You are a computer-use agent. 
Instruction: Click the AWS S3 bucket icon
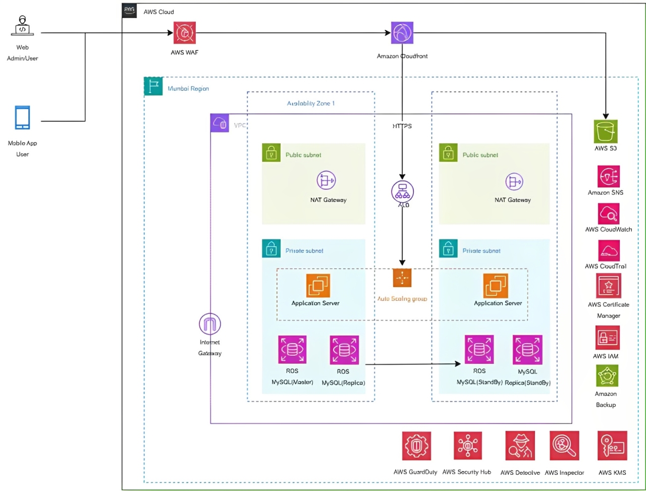pyautogui.click(x=606, y=131)
